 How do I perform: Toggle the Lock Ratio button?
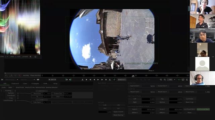click(x=189, y=99)
